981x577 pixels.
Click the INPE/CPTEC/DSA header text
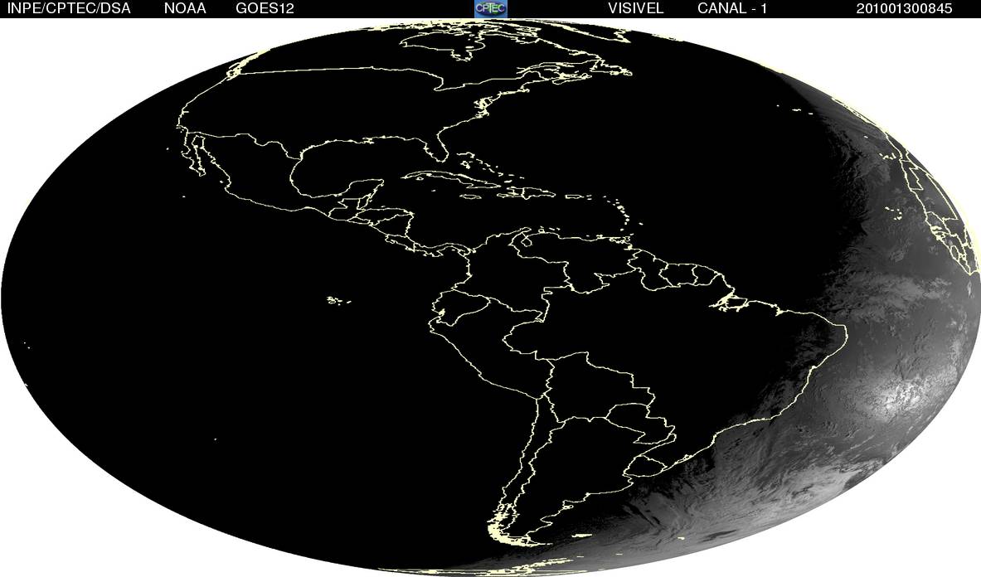[69, 9]
